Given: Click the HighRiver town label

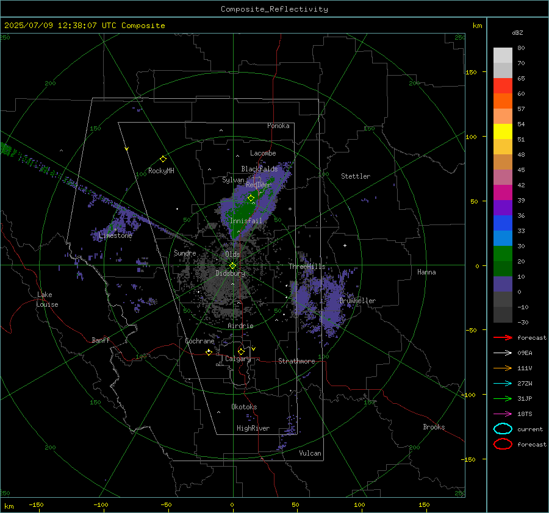Looking at the screenshot, I should coord(253,428).
